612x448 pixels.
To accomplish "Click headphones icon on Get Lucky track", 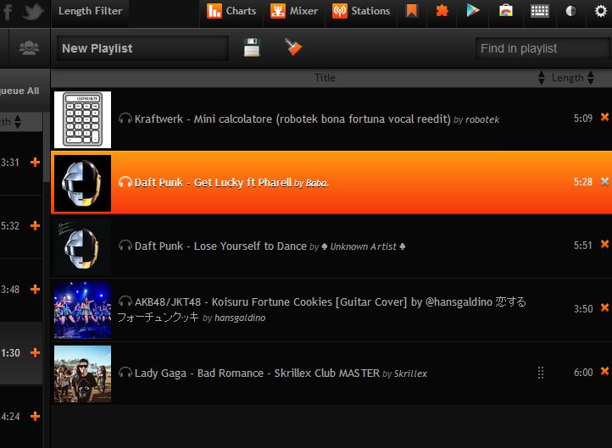I will 125,182.
